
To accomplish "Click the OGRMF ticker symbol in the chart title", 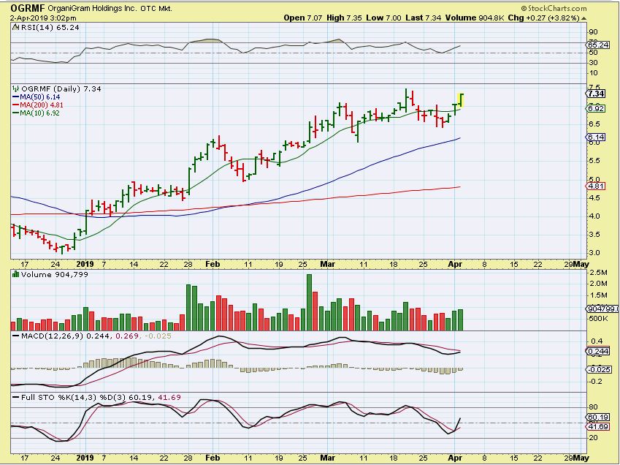I will (28, 8).
